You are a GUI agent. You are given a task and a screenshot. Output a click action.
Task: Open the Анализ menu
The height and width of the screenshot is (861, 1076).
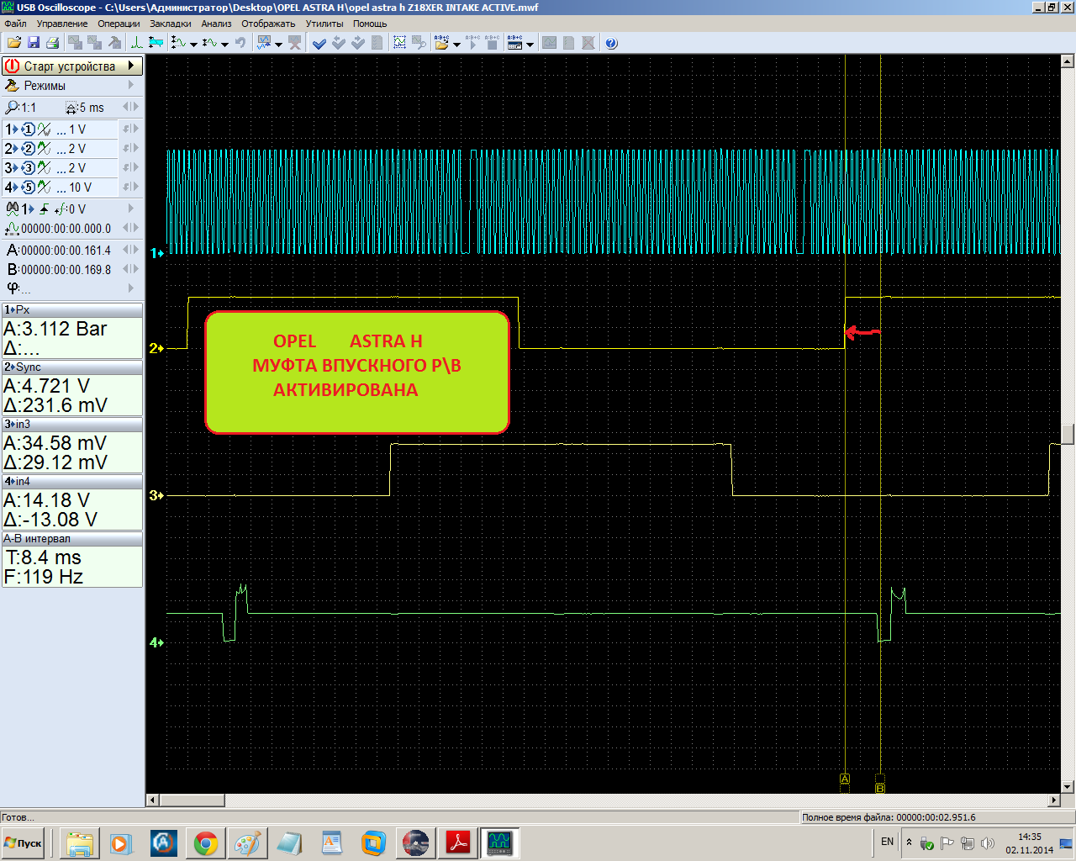pyautogui.click(x=216, y=24)
